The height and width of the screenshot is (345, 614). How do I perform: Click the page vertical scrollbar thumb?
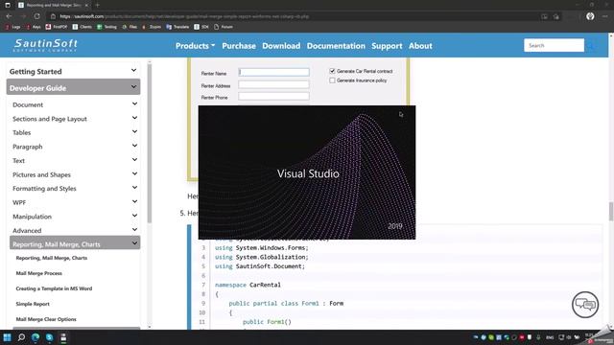[611, 211]
